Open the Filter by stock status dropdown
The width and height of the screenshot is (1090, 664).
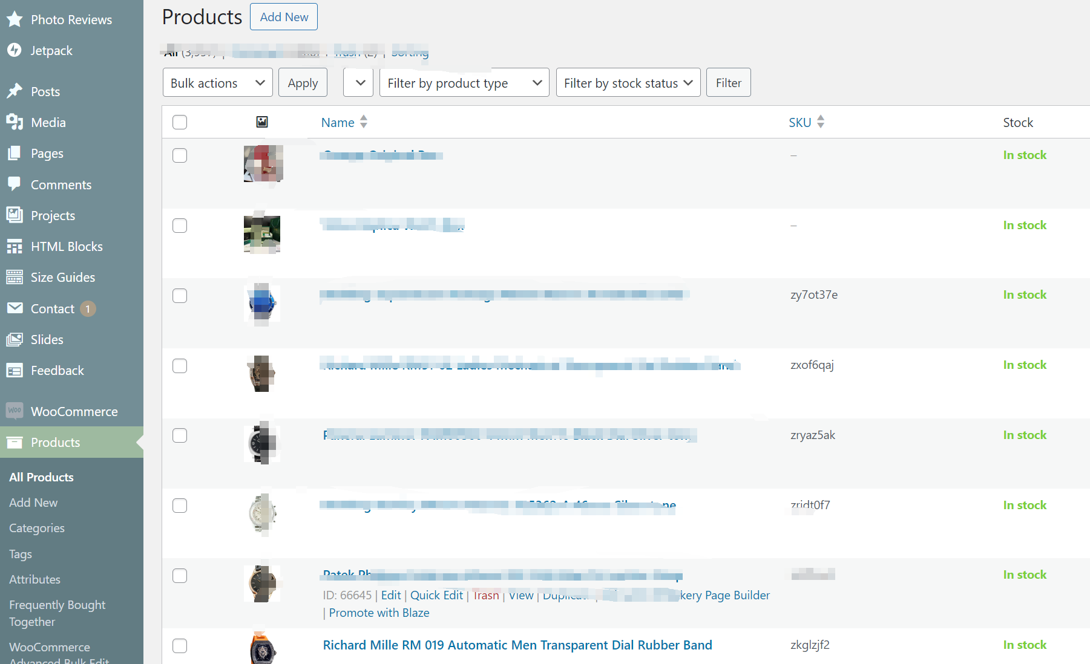click(x=628, y=82)
